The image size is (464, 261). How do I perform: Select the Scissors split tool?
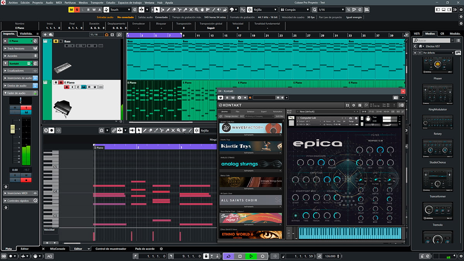coord(180,10)
